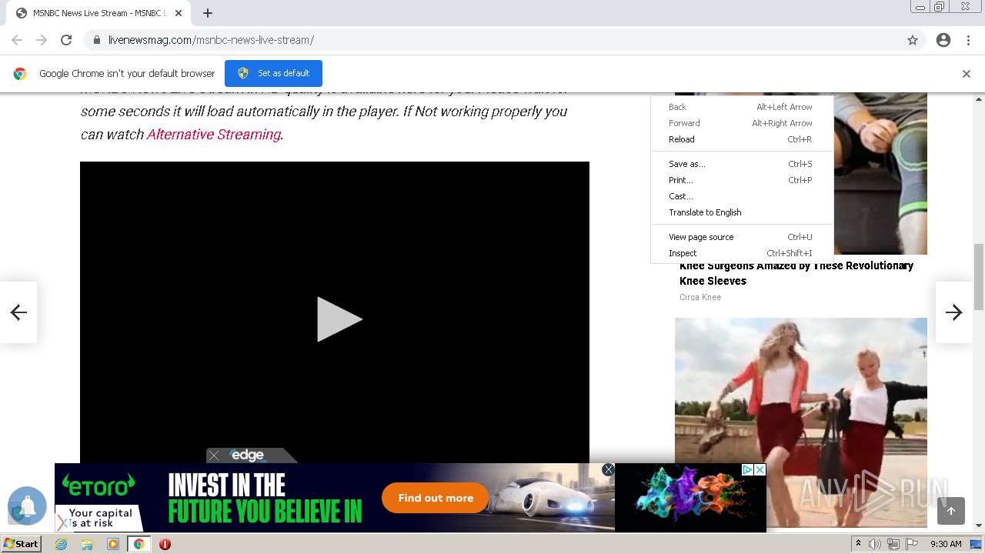Open Chrome three-dot menu
Viewport: 985px width, 554px height.
click(x=968, y=40)
